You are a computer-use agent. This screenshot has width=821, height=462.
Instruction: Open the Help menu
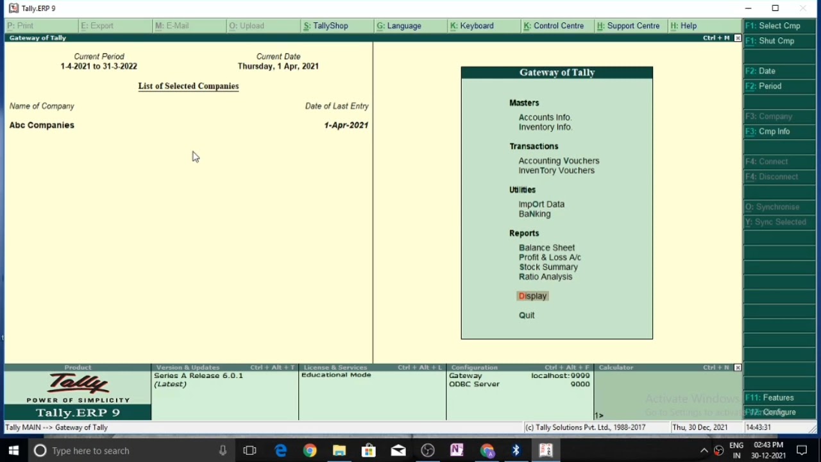click(x=683, y=26)
